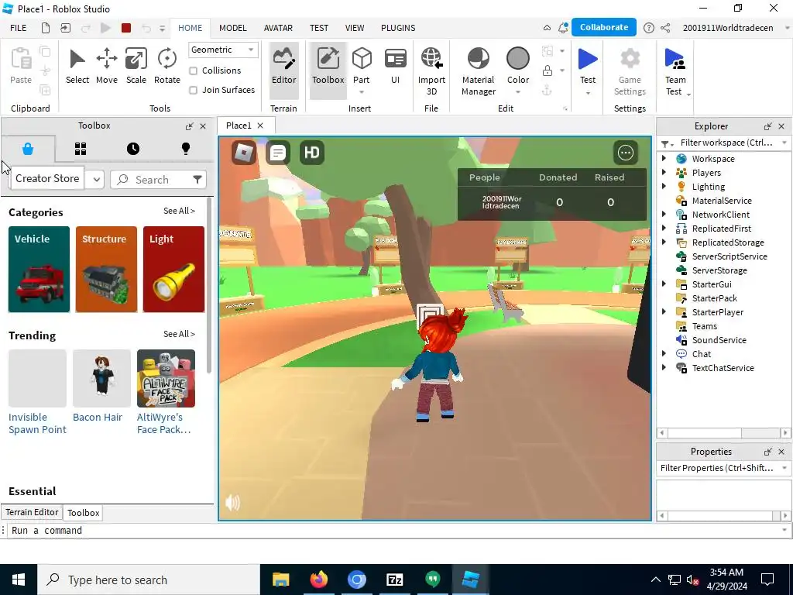This screenshot has height=595, width=793.
Task: Open the Terrain Editor
Action: (x=283, y=71)
